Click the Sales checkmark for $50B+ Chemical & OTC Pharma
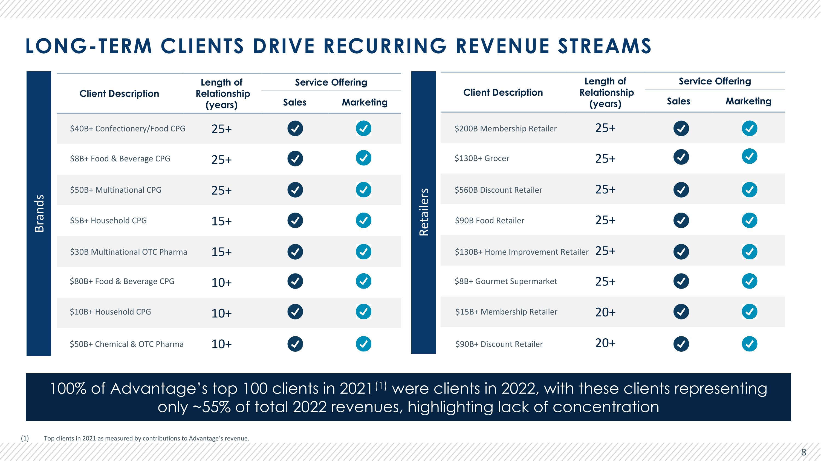The width and height of the screenshot is (821, 461). (295, 344)
